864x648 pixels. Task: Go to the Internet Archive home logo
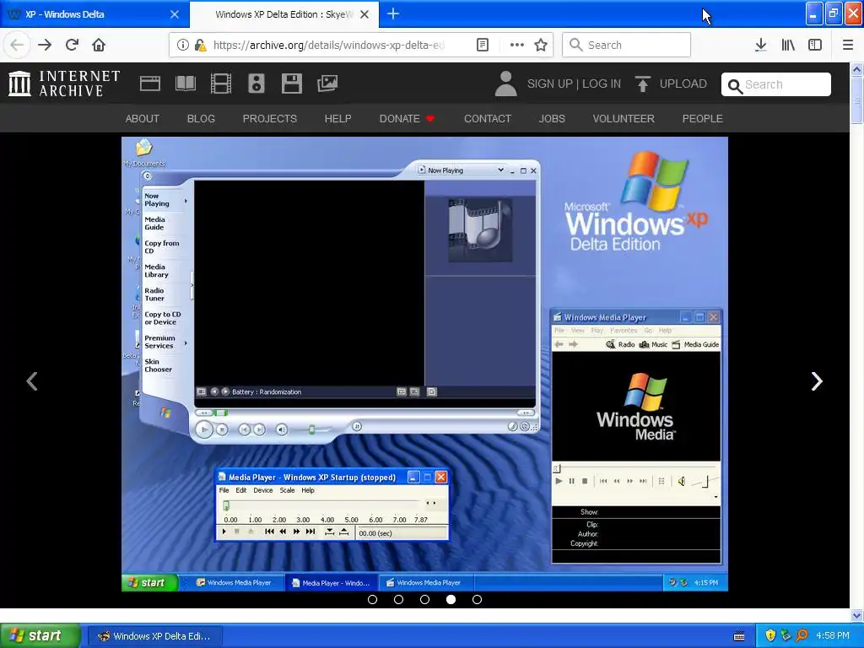tap(64, 84)
